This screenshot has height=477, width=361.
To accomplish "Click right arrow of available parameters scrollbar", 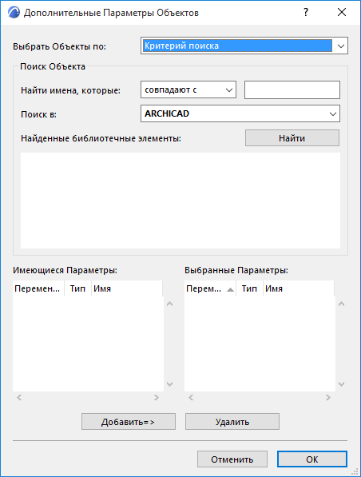I will point(157,397).
